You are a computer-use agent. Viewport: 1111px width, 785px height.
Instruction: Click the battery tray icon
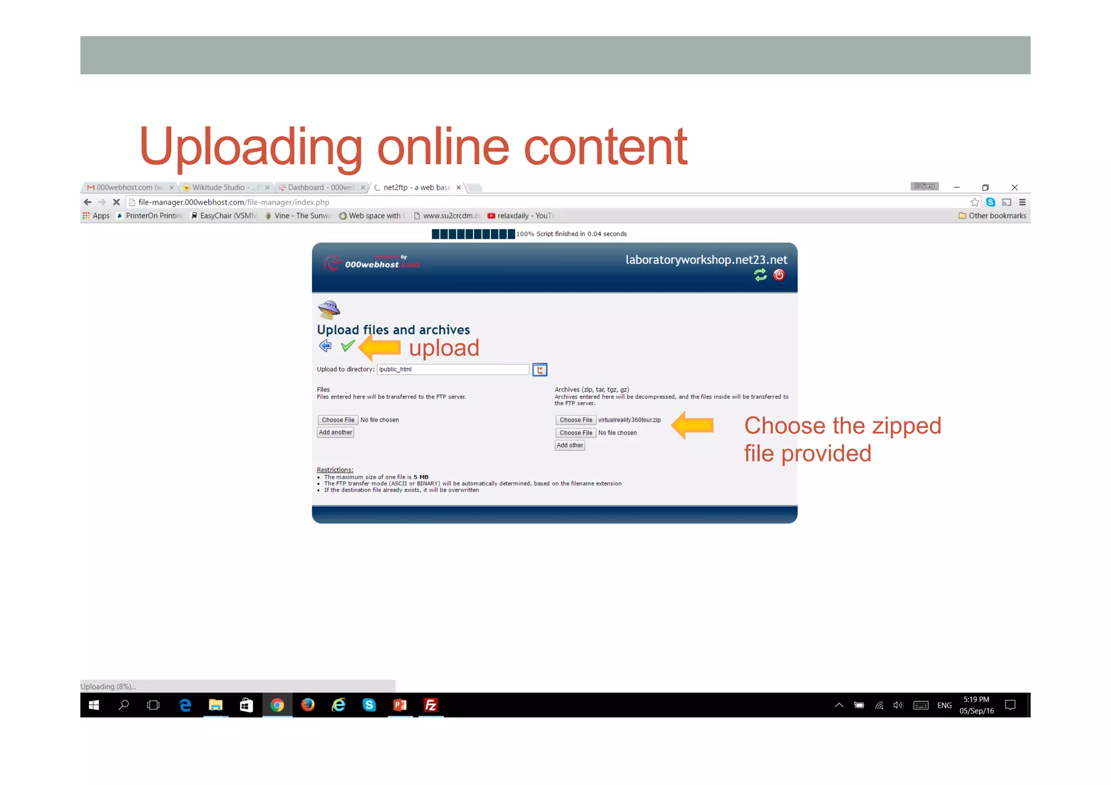click(859, 705)
